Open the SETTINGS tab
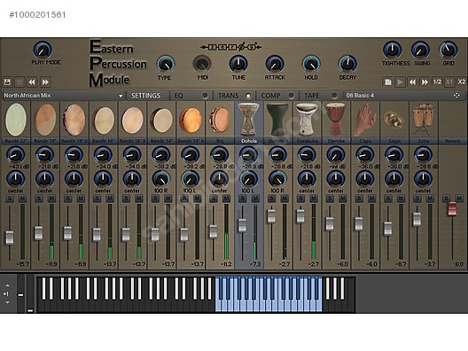 tap(145, 96)
